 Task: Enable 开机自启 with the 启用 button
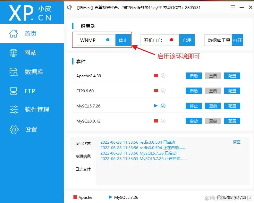point(187,40)
